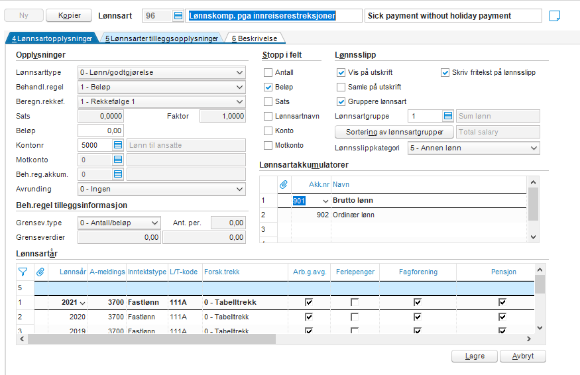The height and width of the screenshot is (375, 580).
Task: Expand the Lønnsår 2021 dropdown arrow
Action: point(82,303)
